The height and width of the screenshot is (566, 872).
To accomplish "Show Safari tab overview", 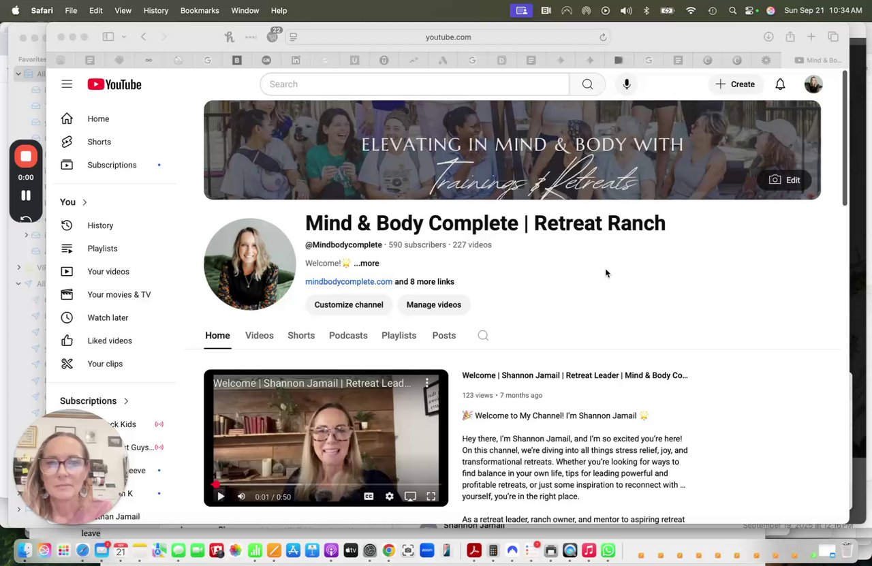I will pos(833,37).
